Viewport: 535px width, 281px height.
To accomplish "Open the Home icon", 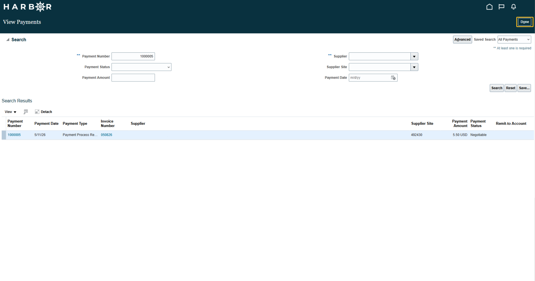I will click(x=489, y=7).
